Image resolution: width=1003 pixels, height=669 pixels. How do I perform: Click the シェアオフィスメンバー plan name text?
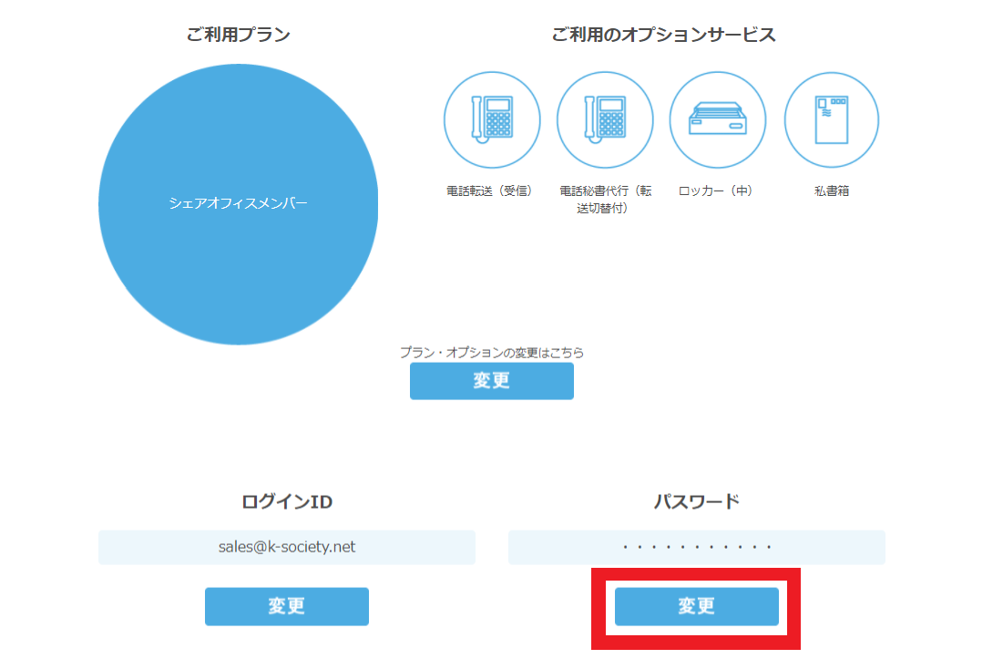(238, 203)
